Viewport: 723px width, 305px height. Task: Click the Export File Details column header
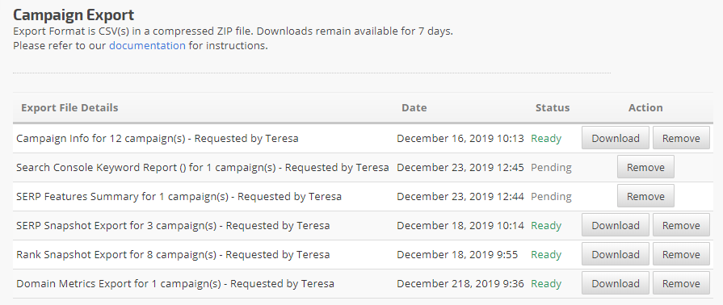click(69, 108)
